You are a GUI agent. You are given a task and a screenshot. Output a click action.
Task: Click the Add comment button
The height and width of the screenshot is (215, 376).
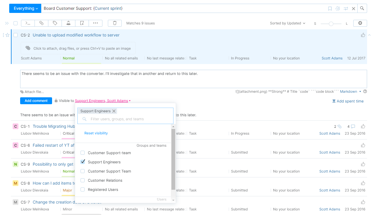(36, 101)
